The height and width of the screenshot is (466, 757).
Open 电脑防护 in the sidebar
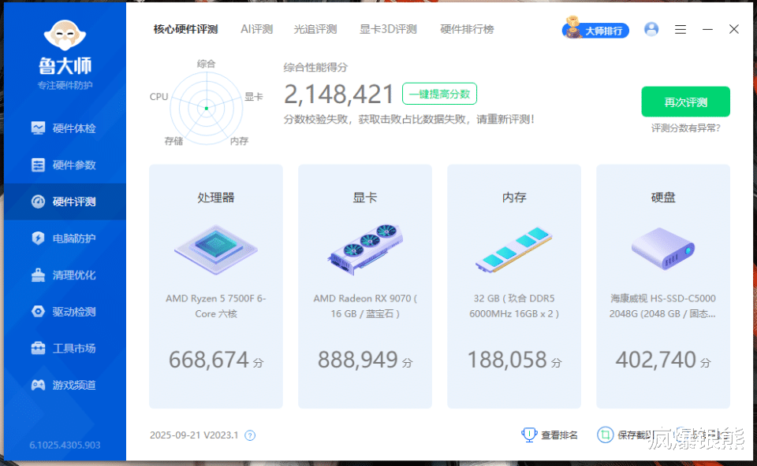65,238
